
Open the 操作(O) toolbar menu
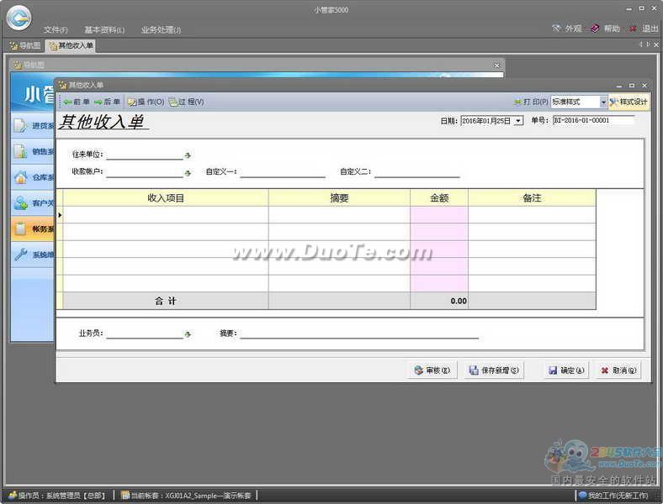(146, 102)
